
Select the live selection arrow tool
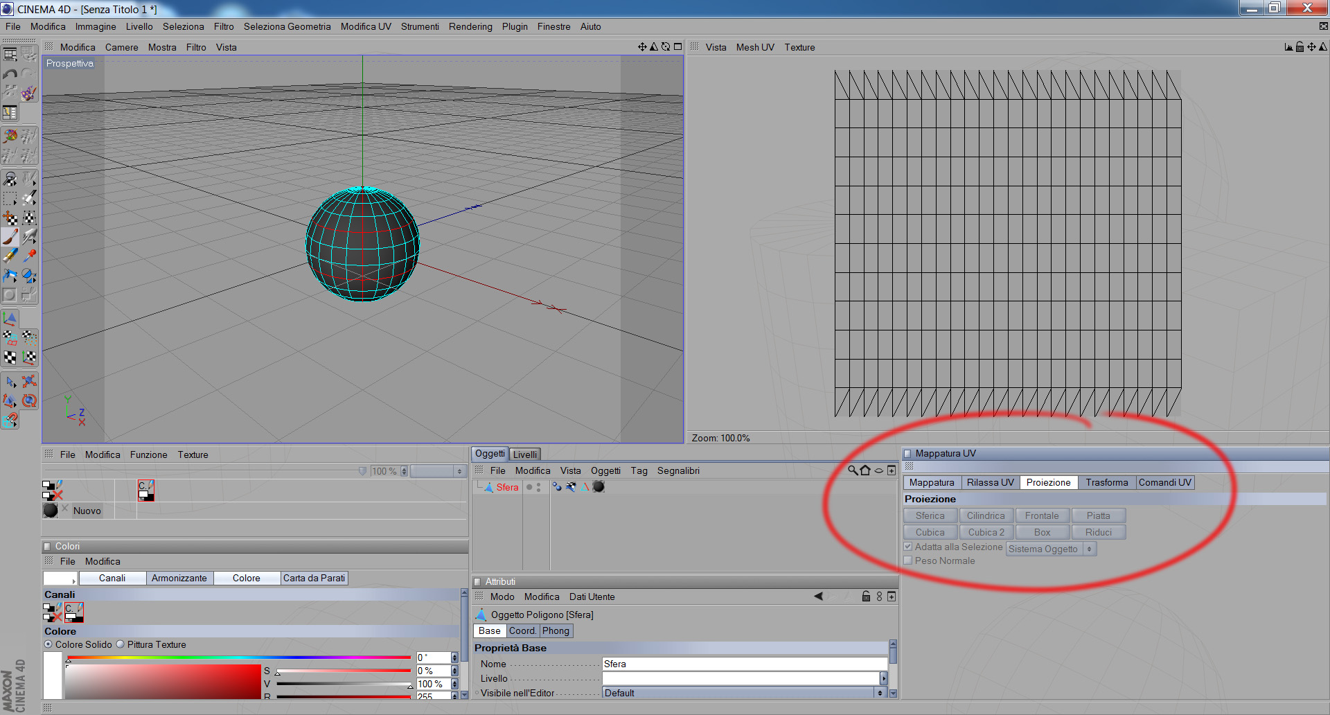point(10,382)
